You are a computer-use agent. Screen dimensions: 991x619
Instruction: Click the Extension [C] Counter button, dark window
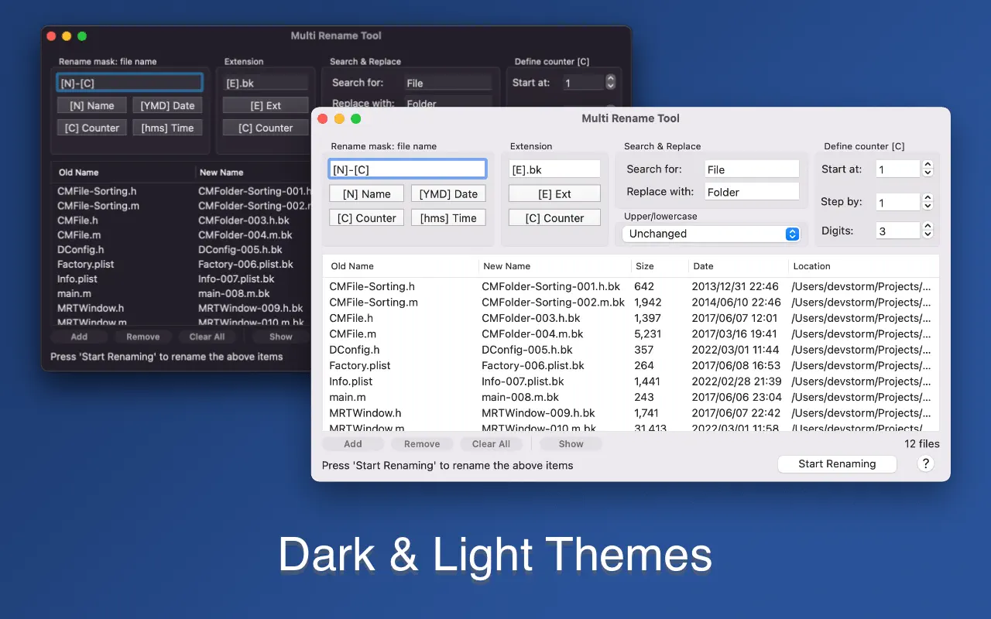[x=266, y=128]
